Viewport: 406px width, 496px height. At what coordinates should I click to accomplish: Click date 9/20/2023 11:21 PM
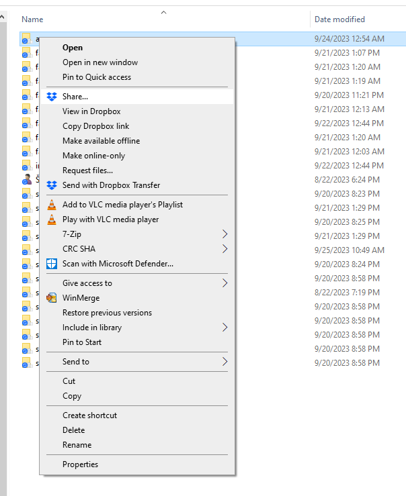click(x=349, y=95)
